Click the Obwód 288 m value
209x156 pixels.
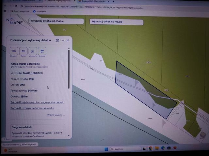click(x=24, y=97)
